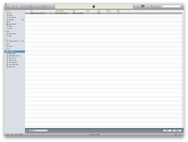Expand the Garnet iPhone device

(x=5, y=41)
